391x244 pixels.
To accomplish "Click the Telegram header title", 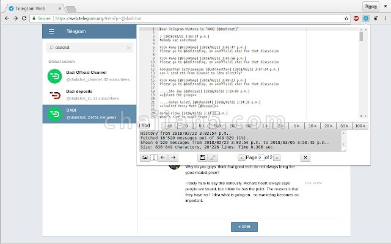I will point(76,31).
